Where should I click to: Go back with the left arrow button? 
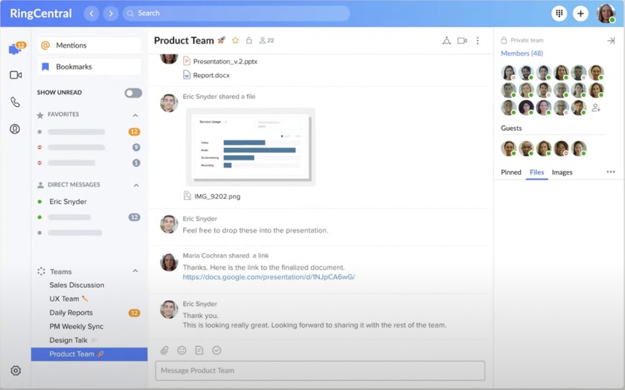pos(92,13)
